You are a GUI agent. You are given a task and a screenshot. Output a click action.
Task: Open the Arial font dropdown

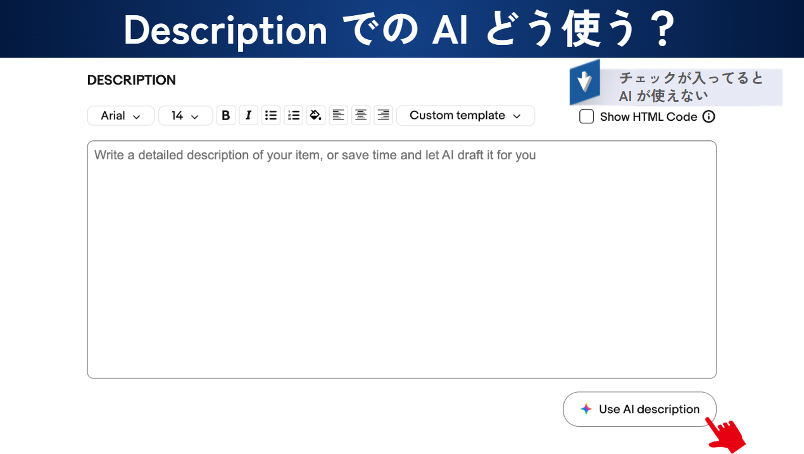pyautogui.click(x=121, y=116)
